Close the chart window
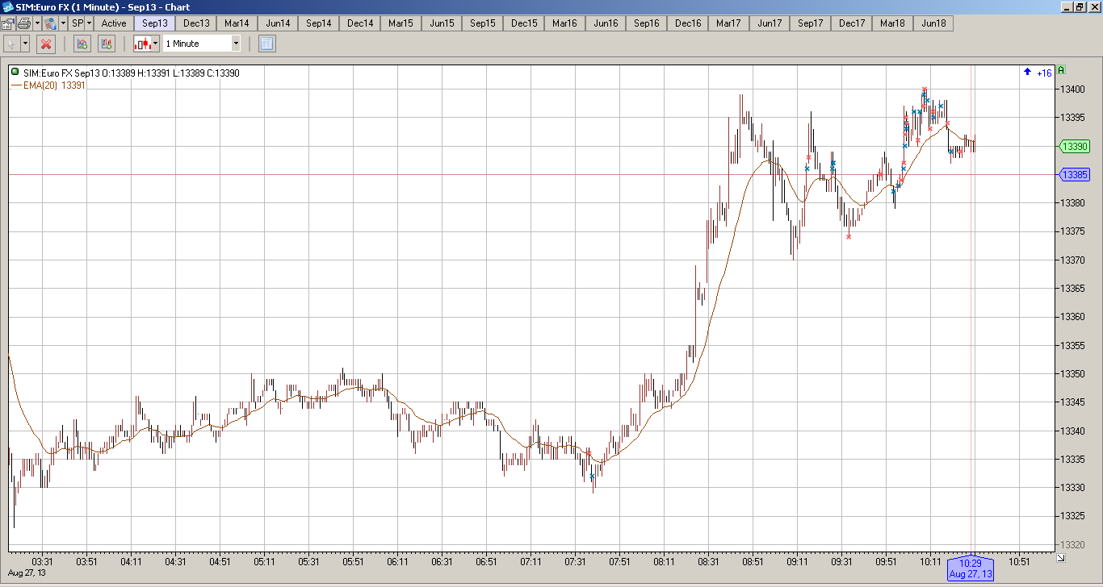 click(1094, 7)
